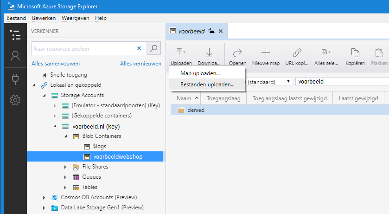Select the voorbeeldwebshop container
Viewport: 389px width, 214px height.
pyautogui.click(x=95, y=156)
